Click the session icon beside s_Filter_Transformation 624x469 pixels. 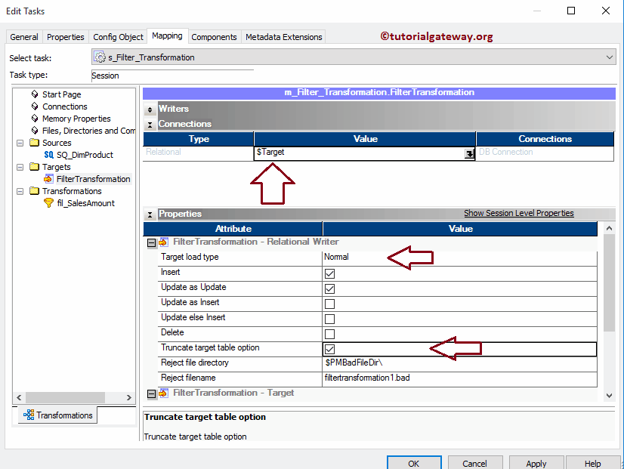click(99, 57)
